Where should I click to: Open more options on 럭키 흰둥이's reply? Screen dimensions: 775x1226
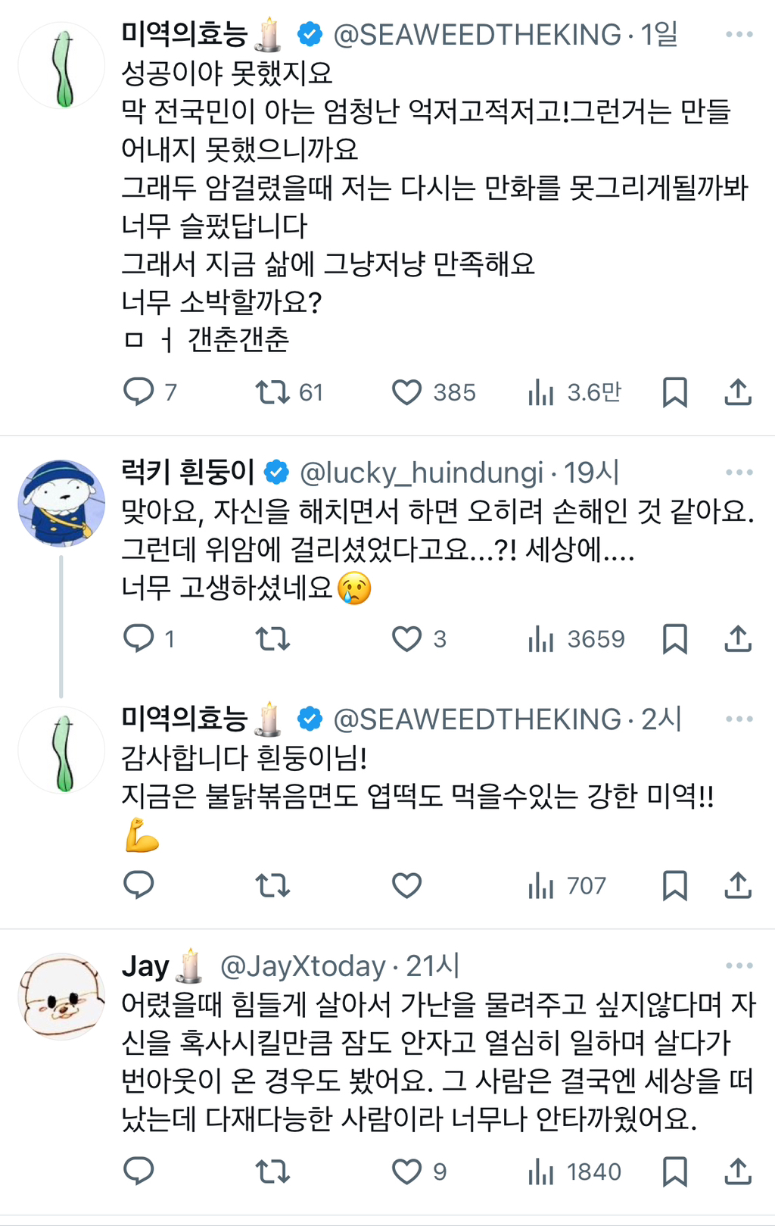click(739, 473)
